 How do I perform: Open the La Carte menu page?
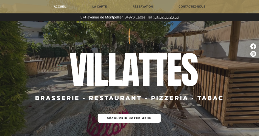[x=100, y=6]
